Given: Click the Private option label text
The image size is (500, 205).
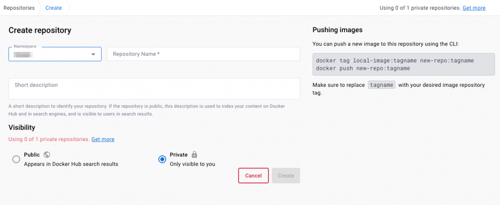Looking at the screenshot, I should 179,155.
